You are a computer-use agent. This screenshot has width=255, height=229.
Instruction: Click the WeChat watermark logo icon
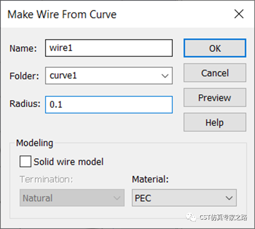point(191,217)
